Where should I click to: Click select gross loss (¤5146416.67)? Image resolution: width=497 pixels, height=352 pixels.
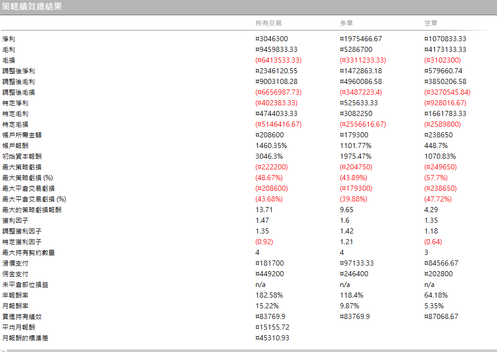pyautogui.click(x=278, y=125)
